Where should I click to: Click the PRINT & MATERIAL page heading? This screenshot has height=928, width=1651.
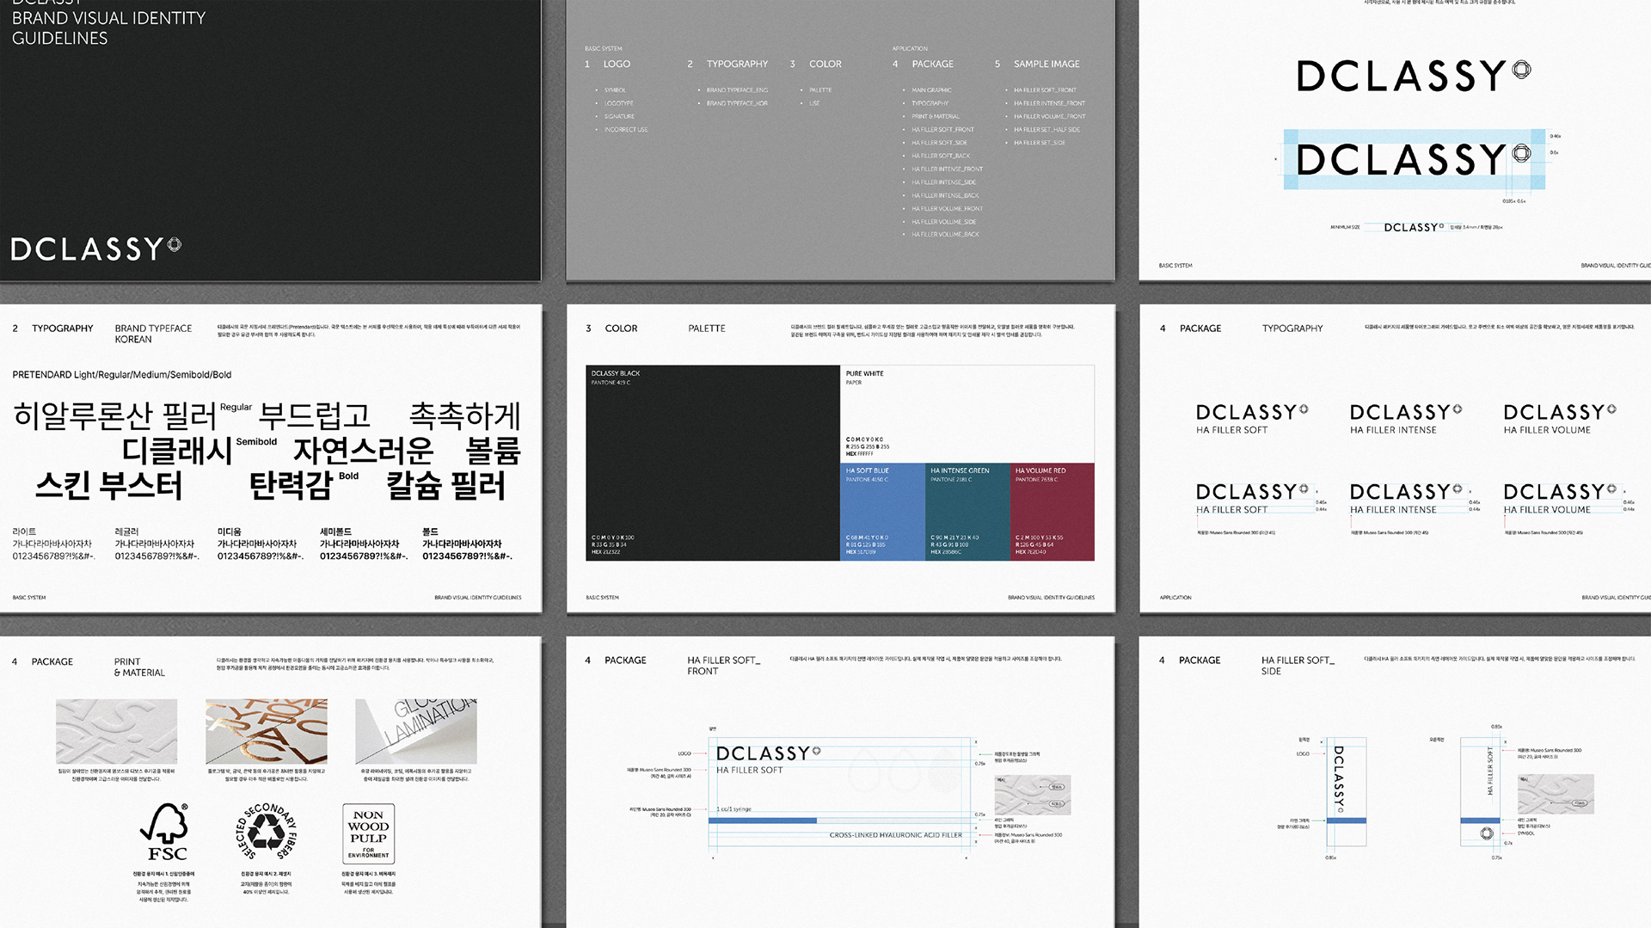139,667
